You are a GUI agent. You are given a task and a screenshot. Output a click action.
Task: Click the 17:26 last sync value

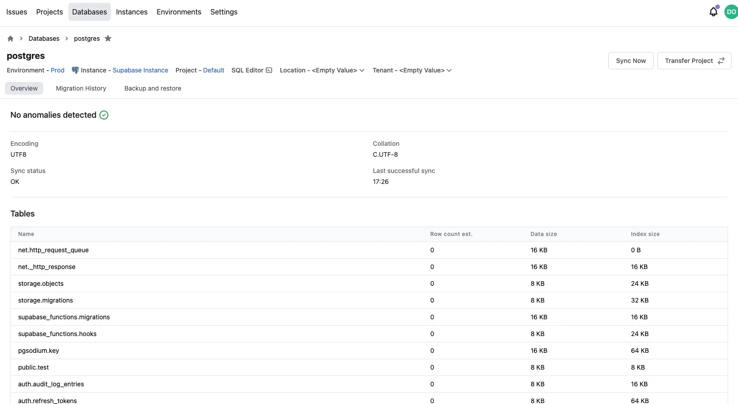click(381, 182)
